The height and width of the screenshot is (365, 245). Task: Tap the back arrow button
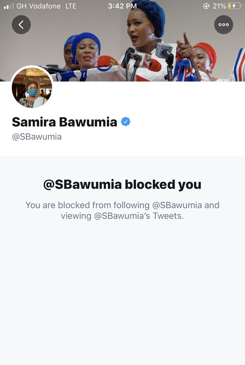click(21, 25)
